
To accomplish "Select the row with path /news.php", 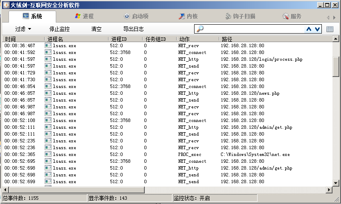I will pyautogui.click(x=170, y=93).
